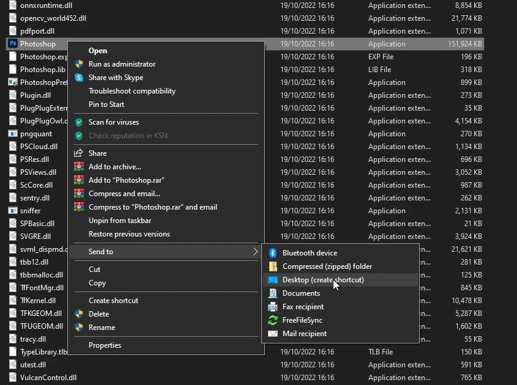Click the Desktop shortcut monitor icon
The image size is (517, 385).
(x=273, y=280)
